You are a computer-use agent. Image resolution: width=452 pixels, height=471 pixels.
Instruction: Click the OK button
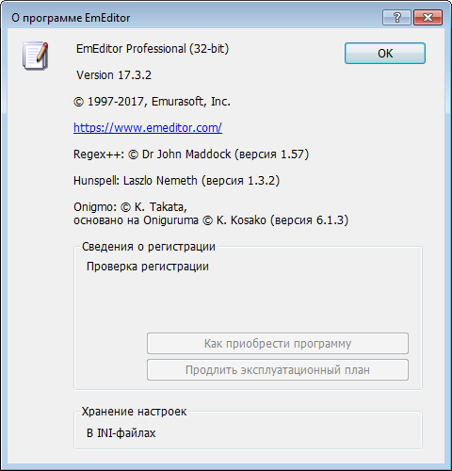tap(385, 54)
